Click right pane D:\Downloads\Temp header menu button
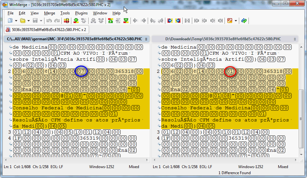This screenshot has width=307, height=178. pyautogui.click(x=295, y=39)
